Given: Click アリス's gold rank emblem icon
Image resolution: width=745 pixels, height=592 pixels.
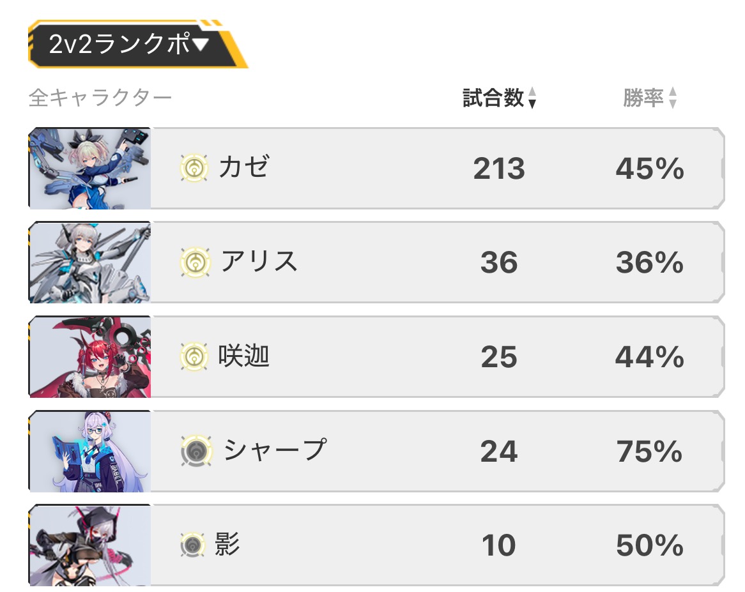Looking at the screenshot, I should (x=196, y=262).
